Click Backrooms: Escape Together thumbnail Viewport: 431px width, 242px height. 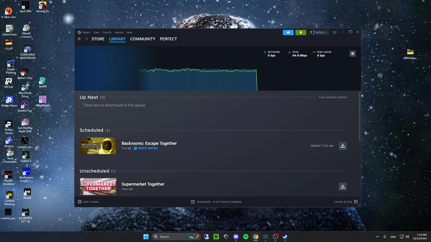tap(98, 146)
